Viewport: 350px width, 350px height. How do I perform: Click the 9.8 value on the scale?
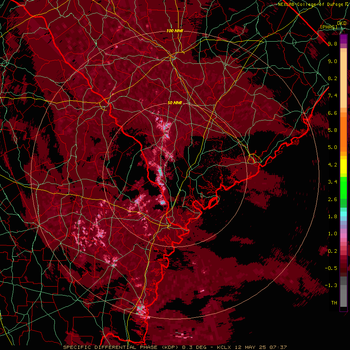click(x=332, y=44)
